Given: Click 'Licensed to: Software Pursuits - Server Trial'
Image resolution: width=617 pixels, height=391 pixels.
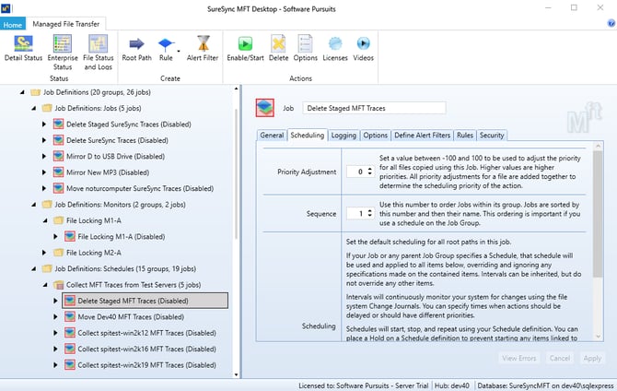Looking at the screenshot, I should coord(363,385).
